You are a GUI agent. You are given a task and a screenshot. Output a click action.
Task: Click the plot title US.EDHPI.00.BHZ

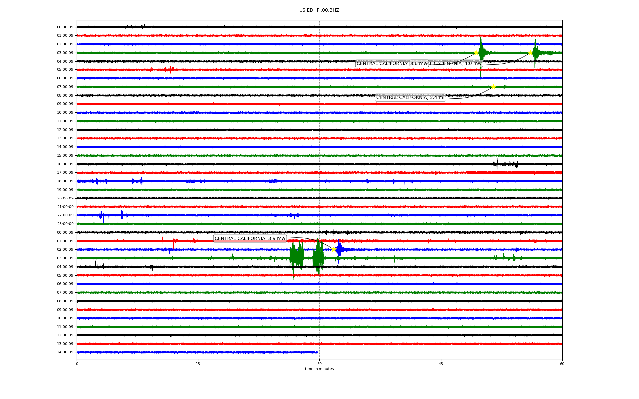pyautogui.click(x=319, y=10)
